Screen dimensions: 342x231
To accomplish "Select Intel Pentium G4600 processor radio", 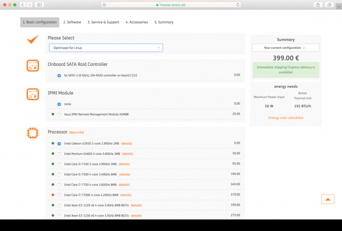I will [59, 154].
